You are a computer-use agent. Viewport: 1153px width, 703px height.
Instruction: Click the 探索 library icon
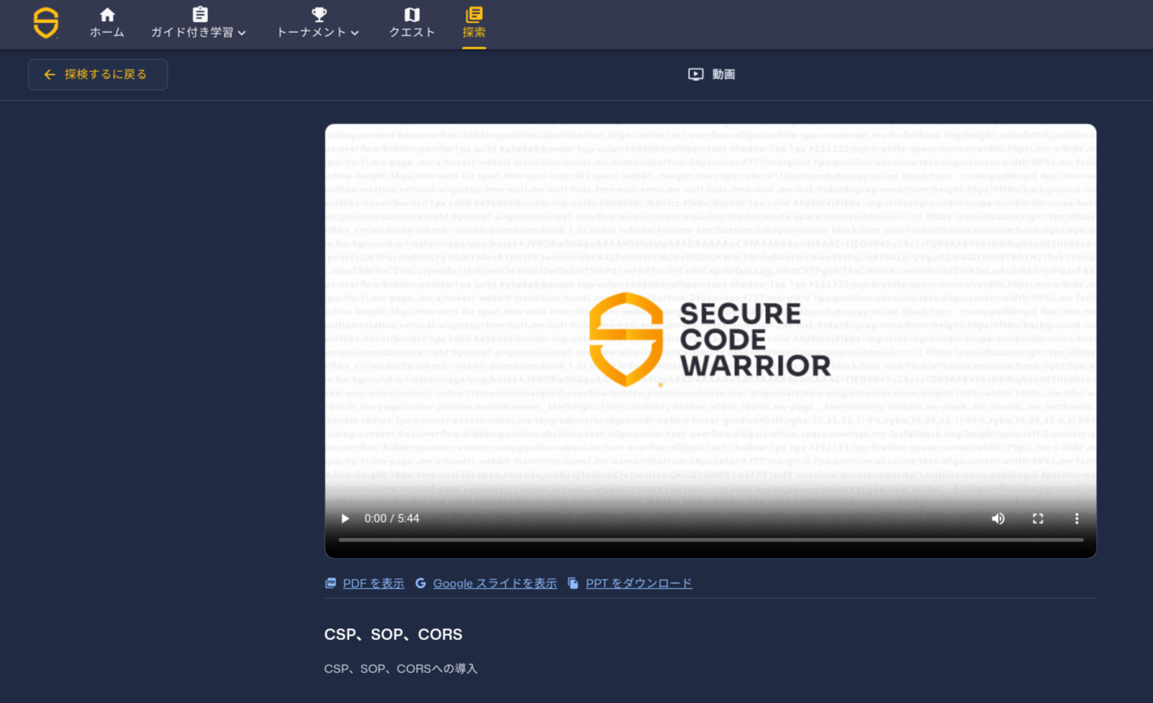pos(474,14)
